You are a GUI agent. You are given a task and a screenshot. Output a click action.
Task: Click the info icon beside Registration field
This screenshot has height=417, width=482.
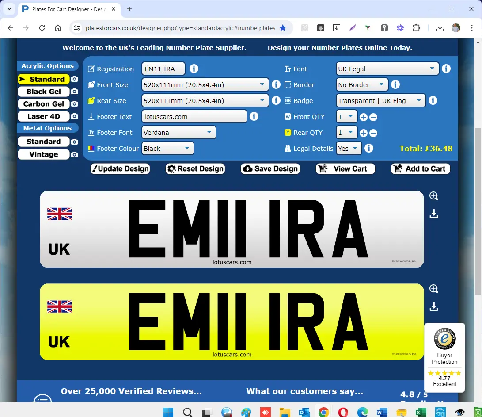pyautogui.click(x=194, y=69)
